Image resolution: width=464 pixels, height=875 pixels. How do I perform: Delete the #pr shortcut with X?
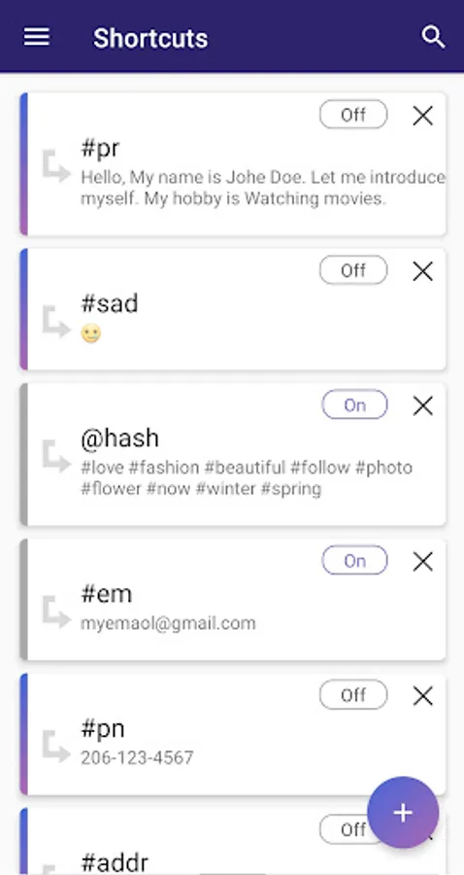[x=423, y=116]
